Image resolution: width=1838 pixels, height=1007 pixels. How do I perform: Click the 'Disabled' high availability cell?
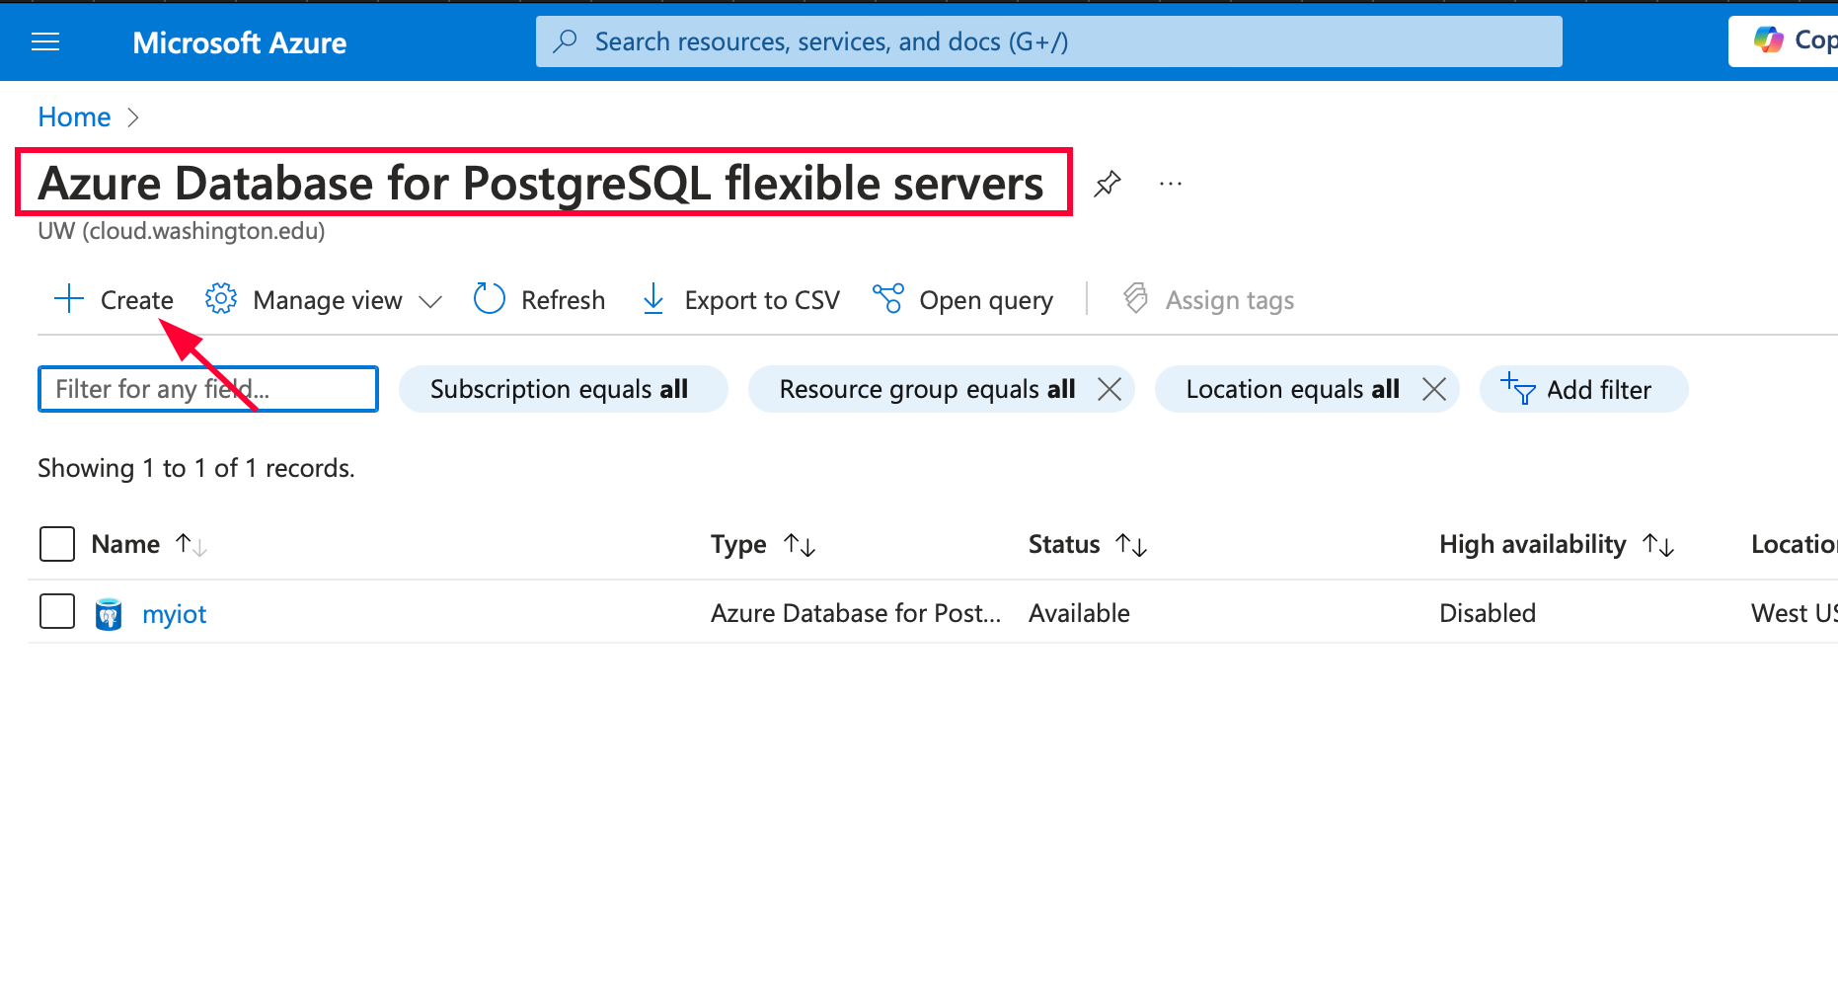pyautogui.click(x=1488, y=613)
